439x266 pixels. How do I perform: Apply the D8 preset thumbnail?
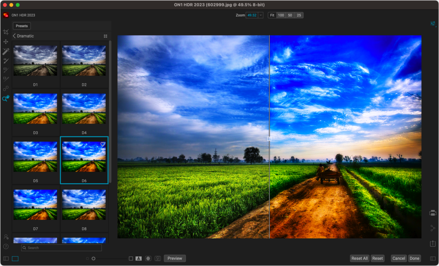84,205
